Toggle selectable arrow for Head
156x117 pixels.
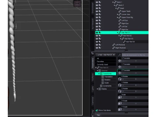pyautogui.click(x=100, y=8)
